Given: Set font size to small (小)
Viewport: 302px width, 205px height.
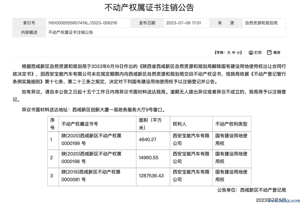Looking at the screenshot, I should [x=238, y=53].
